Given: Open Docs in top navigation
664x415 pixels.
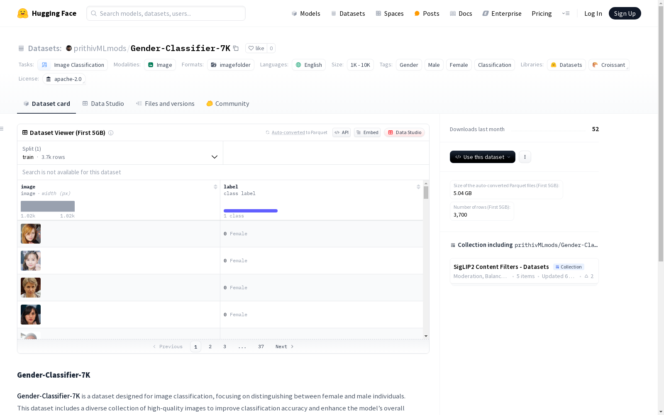Looking at the screenshot, I should click(461, 13).
